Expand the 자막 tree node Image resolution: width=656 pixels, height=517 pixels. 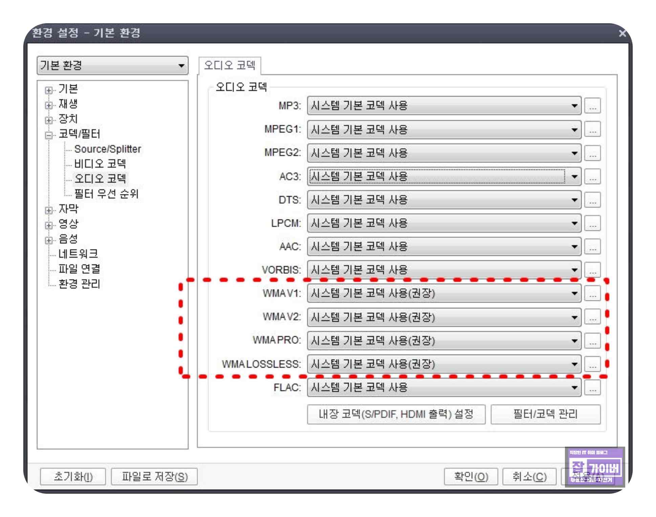tap(49, 210)
